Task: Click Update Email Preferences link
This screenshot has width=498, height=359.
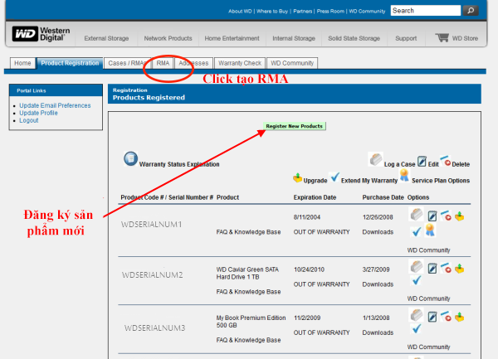Action: pos(55,105)
